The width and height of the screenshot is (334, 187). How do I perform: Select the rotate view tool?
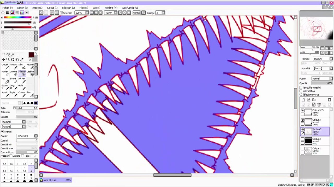click(x=13, y=59)
